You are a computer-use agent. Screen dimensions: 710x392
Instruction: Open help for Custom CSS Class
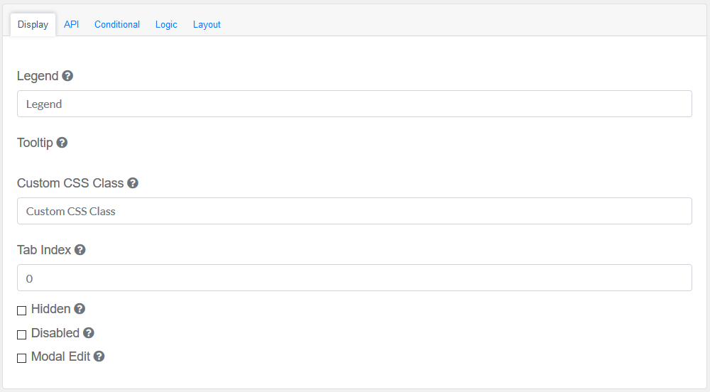point(133,183)
